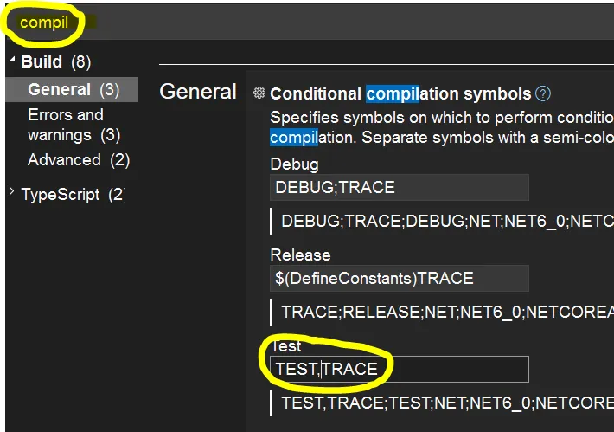Click the large General section heading

pyautogui.click(x=198, y=92)
